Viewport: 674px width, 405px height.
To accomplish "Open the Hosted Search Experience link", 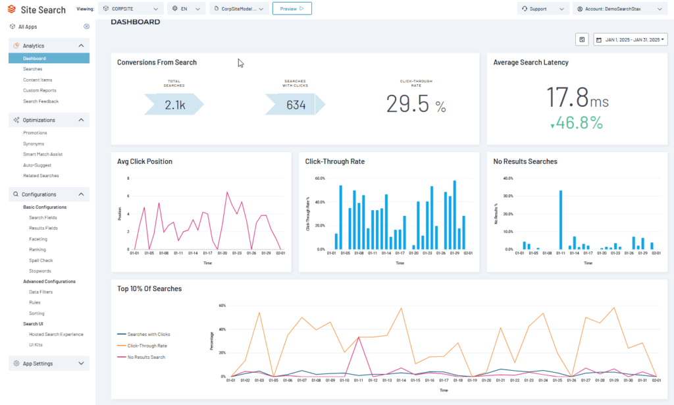I will pos(56,335).
